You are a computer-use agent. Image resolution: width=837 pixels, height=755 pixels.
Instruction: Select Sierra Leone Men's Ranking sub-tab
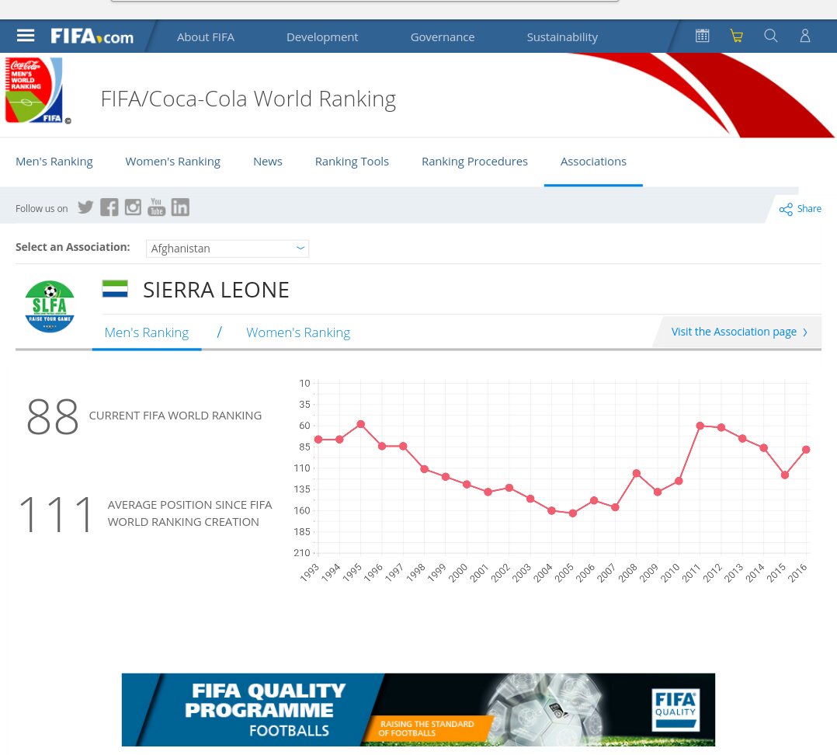[x=147, y=332]
